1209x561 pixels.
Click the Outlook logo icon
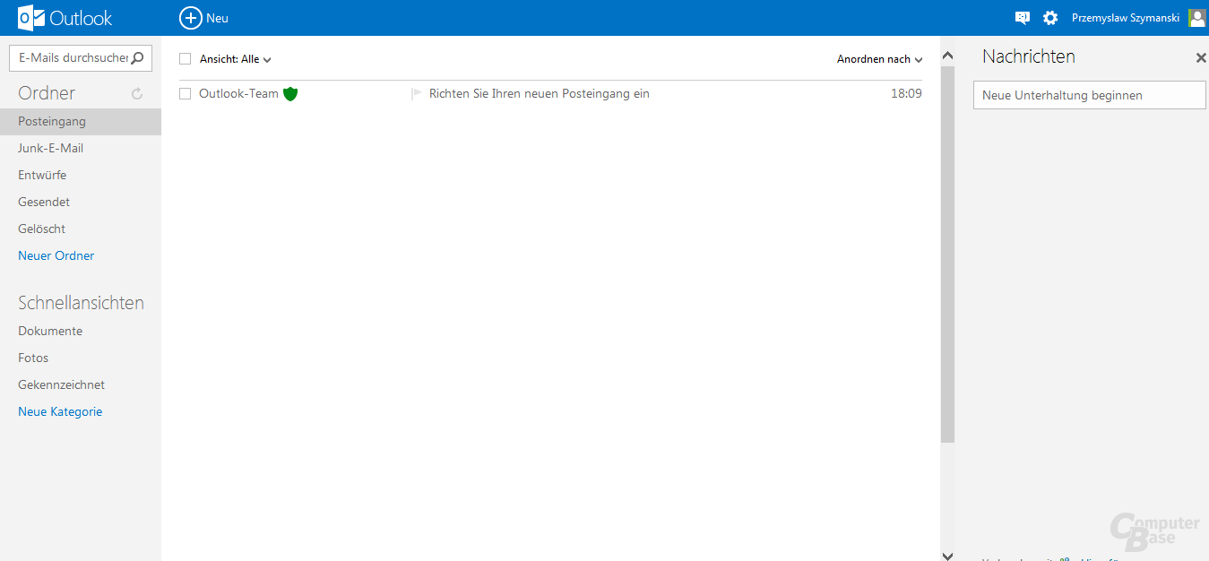(32, 18)
